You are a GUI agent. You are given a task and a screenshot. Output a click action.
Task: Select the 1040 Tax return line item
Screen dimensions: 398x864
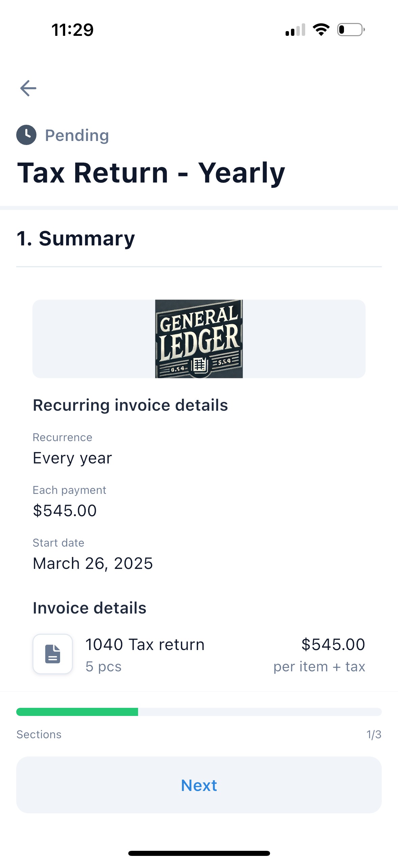145,645
